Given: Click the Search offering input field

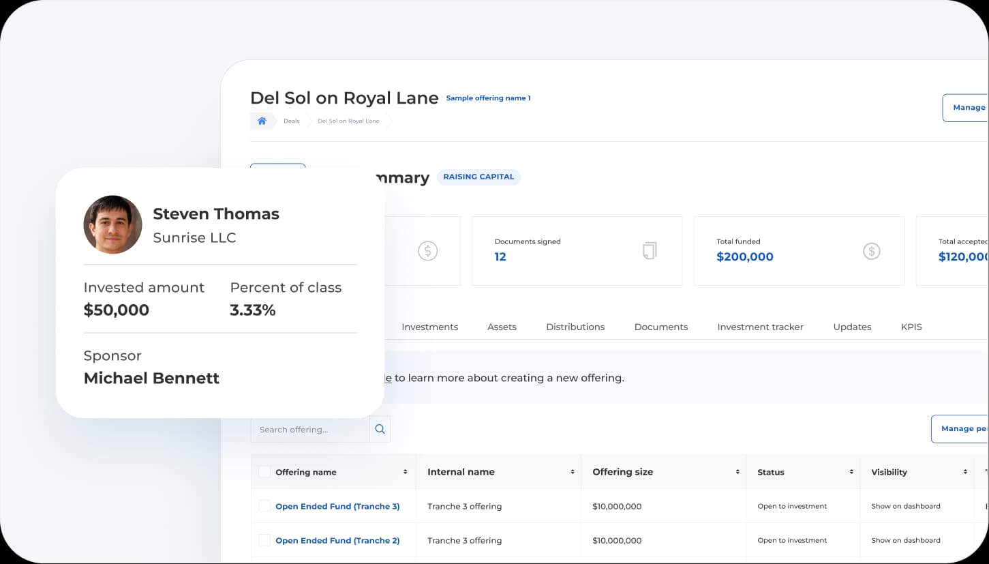Looking at the screenshot, I should point(310,429).
